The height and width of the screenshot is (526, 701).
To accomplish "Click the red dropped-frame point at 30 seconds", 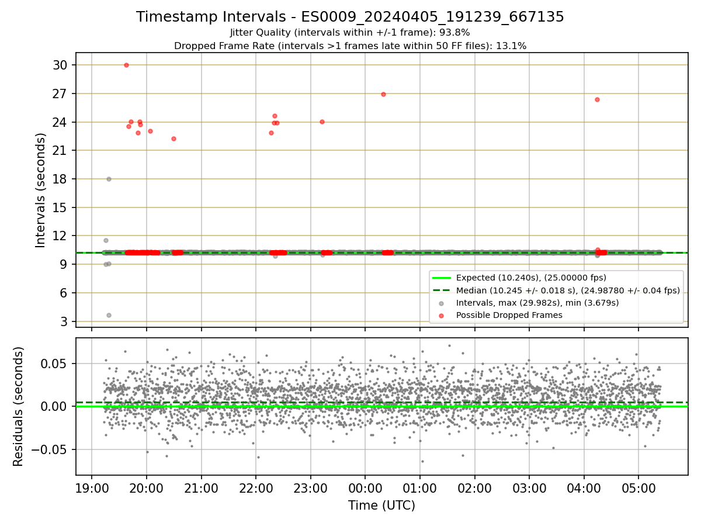I will point(126,65).
